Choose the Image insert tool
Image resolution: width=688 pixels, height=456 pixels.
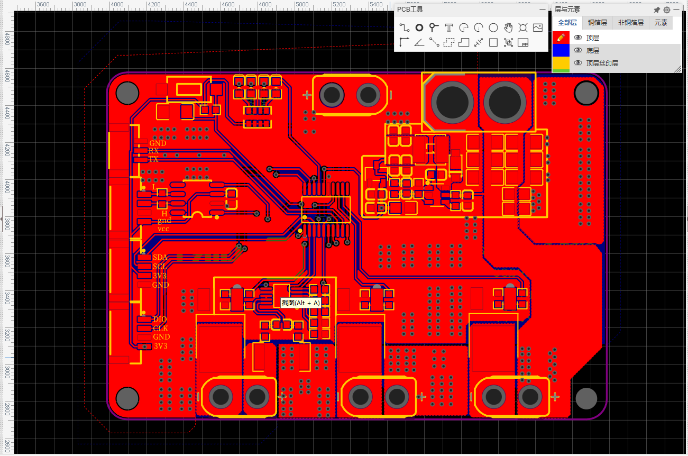(538, 28)
